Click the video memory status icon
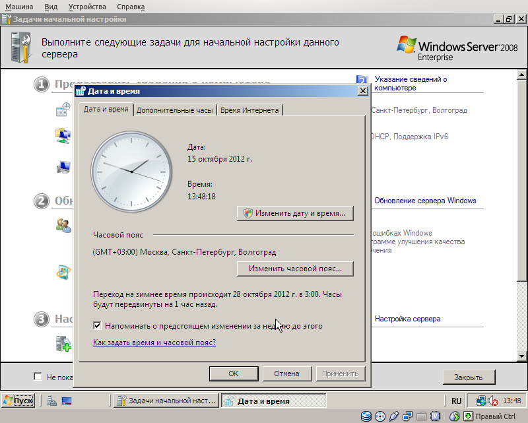The width and height of the screenshot is (528, 423). 436,416
